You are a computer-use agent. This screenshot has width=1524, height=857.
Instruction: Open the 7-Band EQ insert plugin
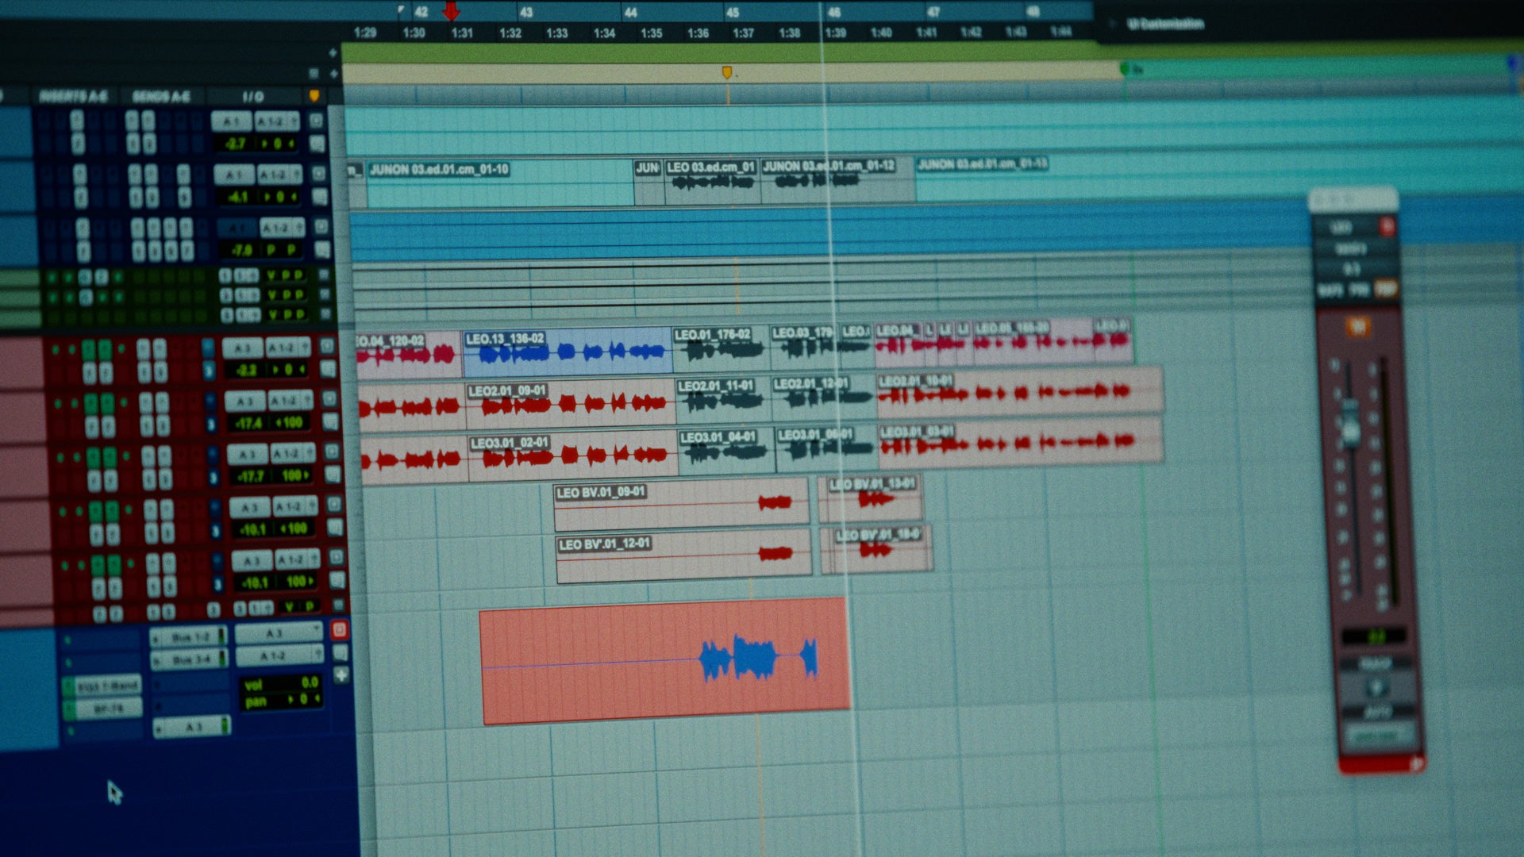pyautogui.click(x=107, y=686)
